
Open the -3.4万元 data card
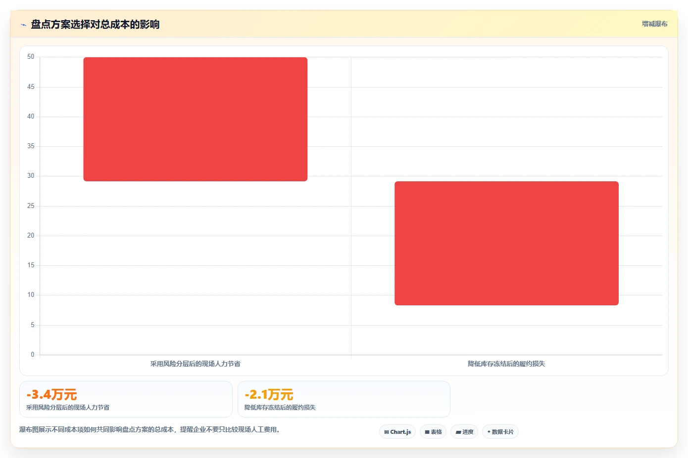(x=126, y=399)
